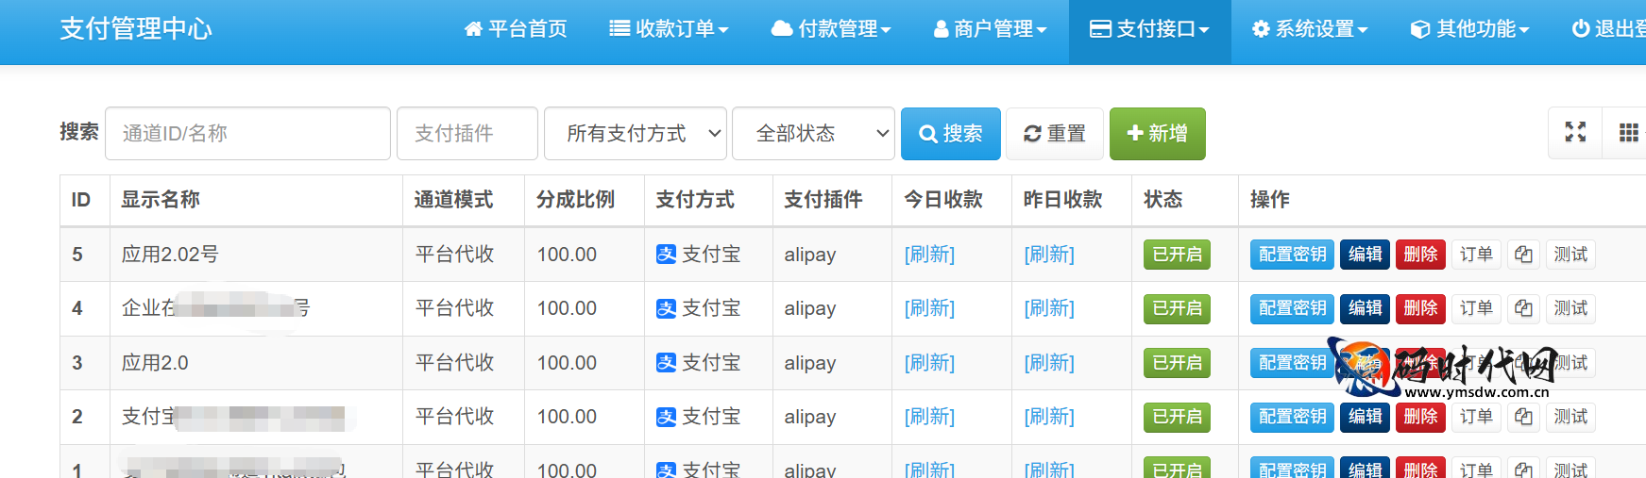Click the green 新增 button
The height and width of the screenshot is (478, 1646).
pyautogui.click(x=1158, y=134)
